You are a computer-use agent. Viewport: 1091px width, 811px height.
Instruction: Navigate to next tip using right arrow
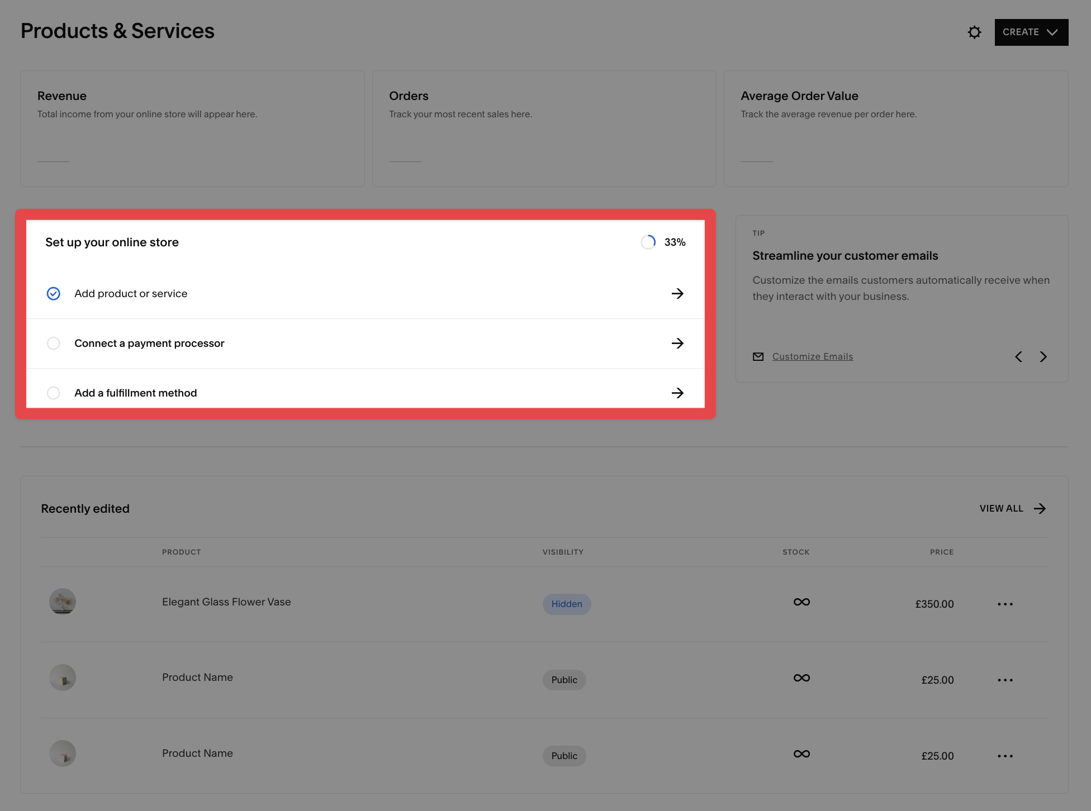click(1043, 356)
